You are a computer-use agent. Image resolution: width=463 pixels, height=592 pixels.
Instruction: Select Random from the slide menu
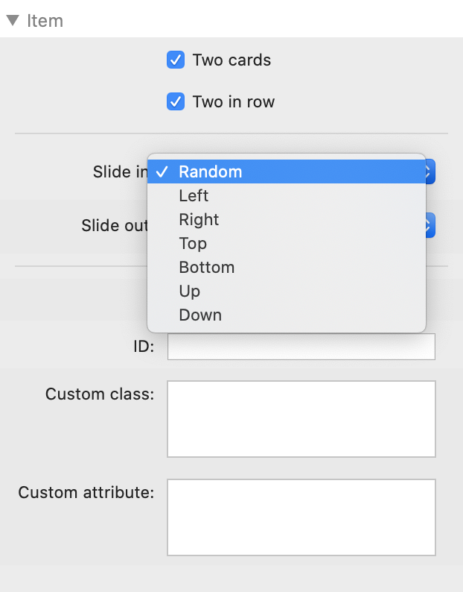point(211,172)
